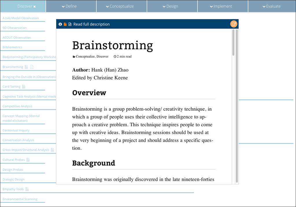Screen dimensions: 296x207
Task: Select Design Probes in the sidebar
Action: [x=13, y=170]
